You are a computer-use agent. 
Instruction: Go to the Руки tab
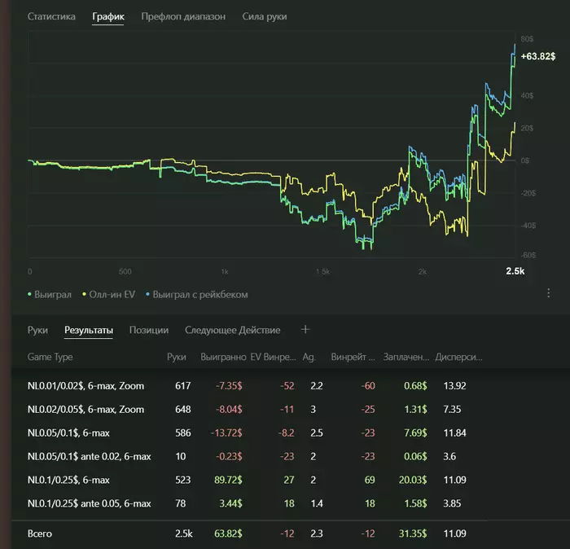coord(37,330)
